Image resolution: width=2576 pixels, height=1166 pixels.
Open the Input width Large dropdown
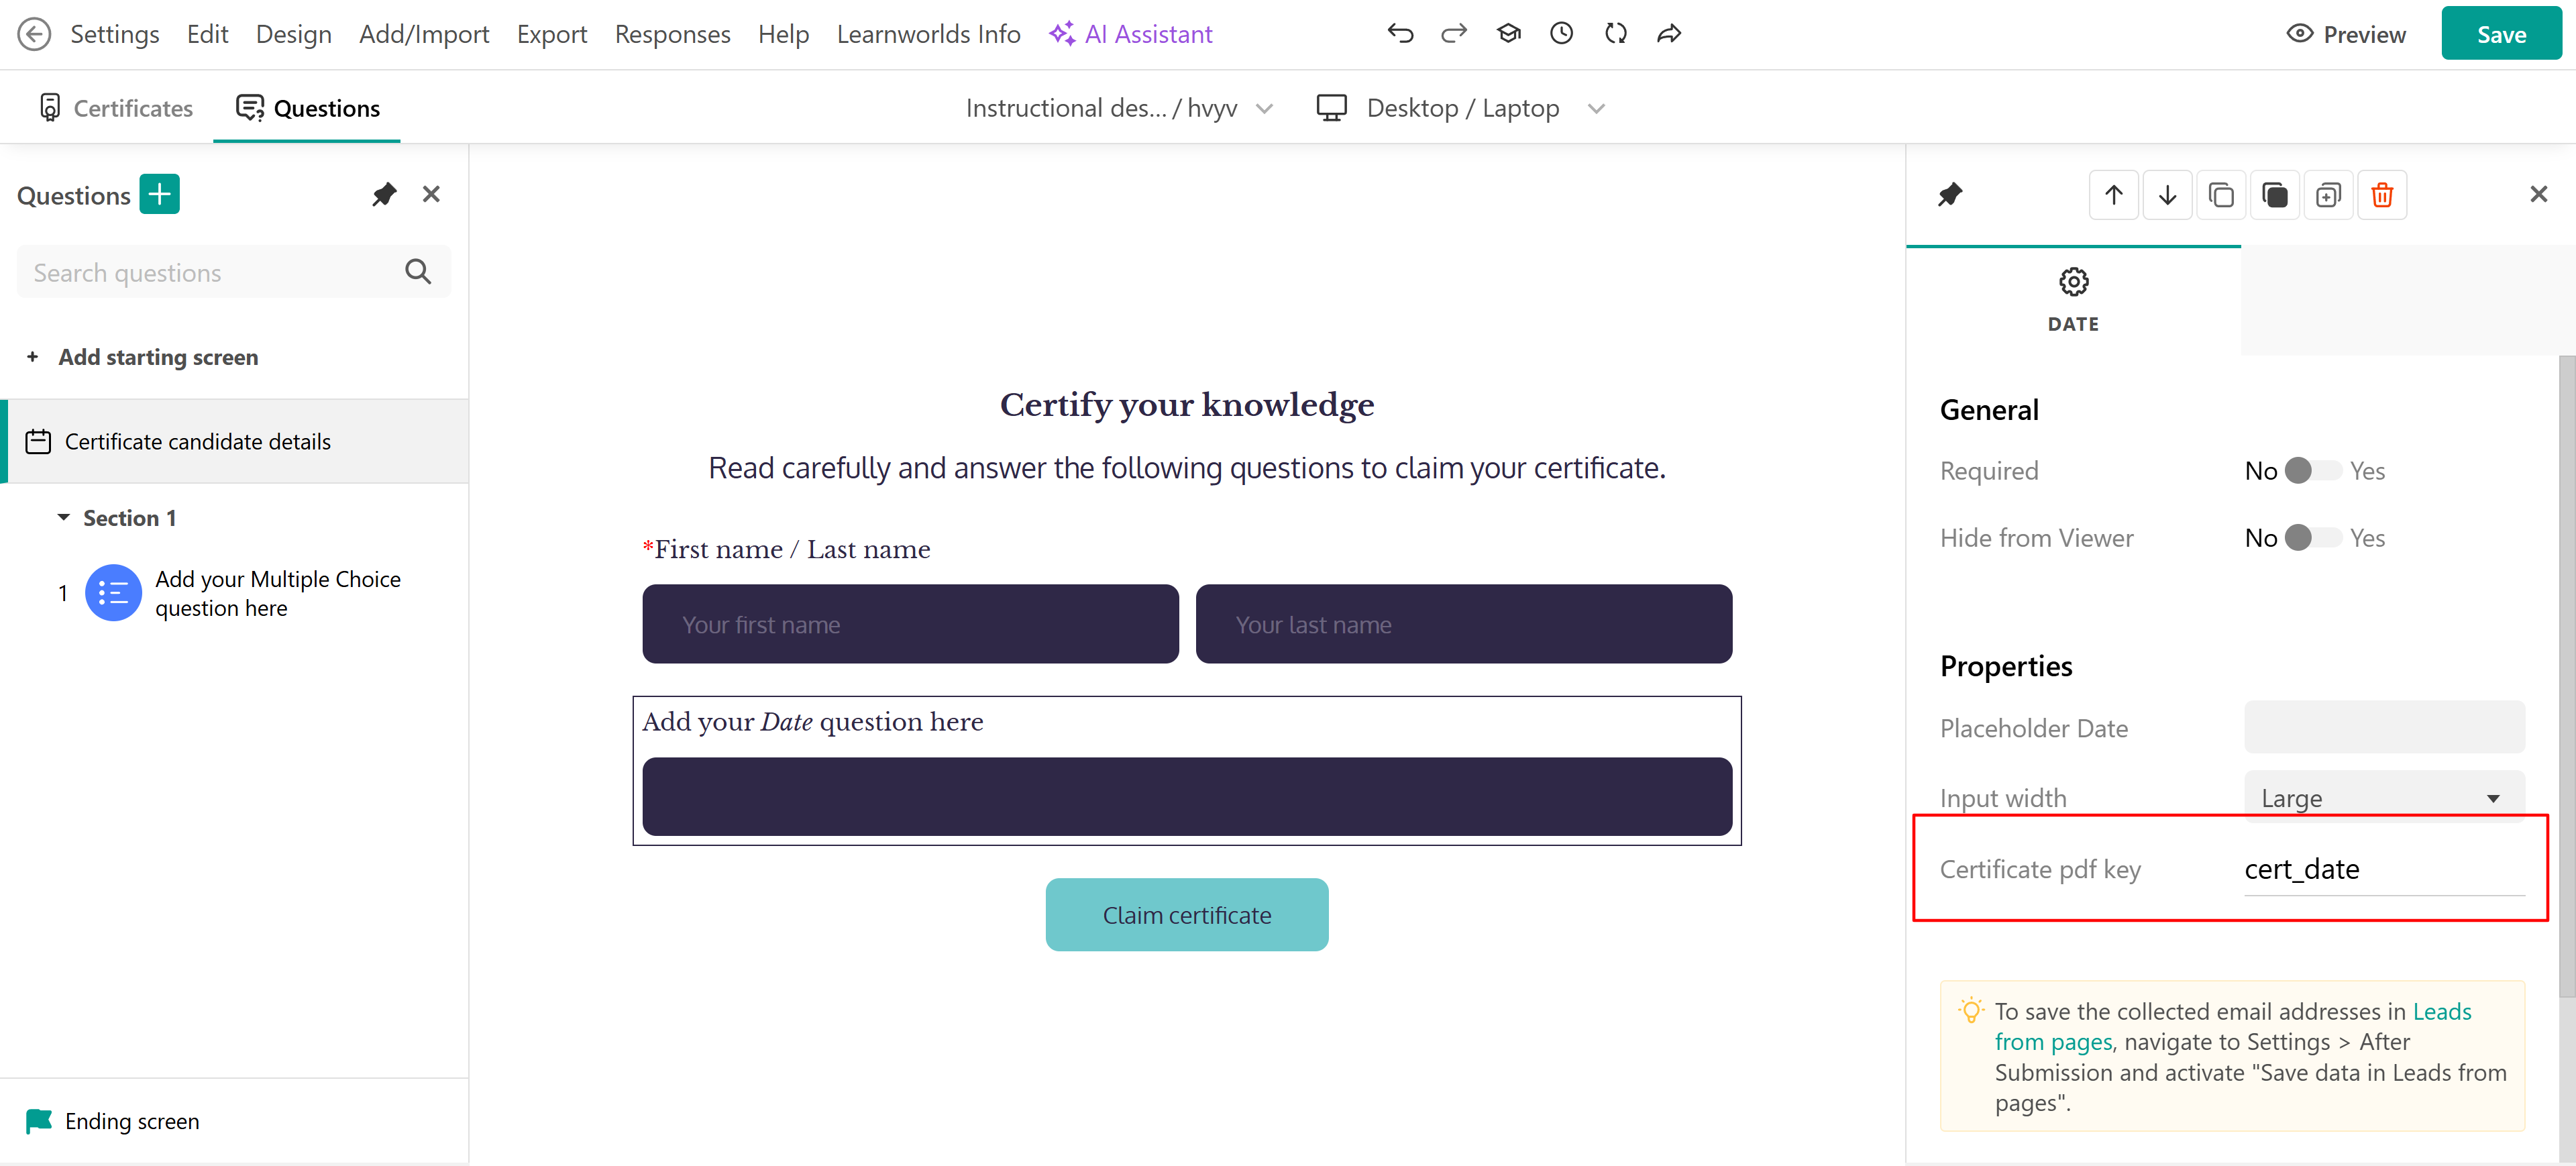(2383, 798)
